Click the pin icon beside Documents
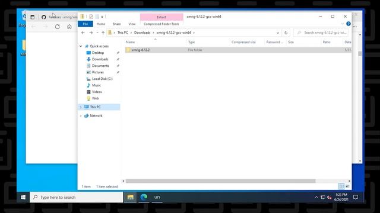This screenshot has height=213, width=380. pos(118,66)
